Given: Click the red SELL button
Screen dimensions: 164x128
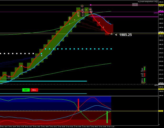Looking at the screenshot, I should point(34,90).
